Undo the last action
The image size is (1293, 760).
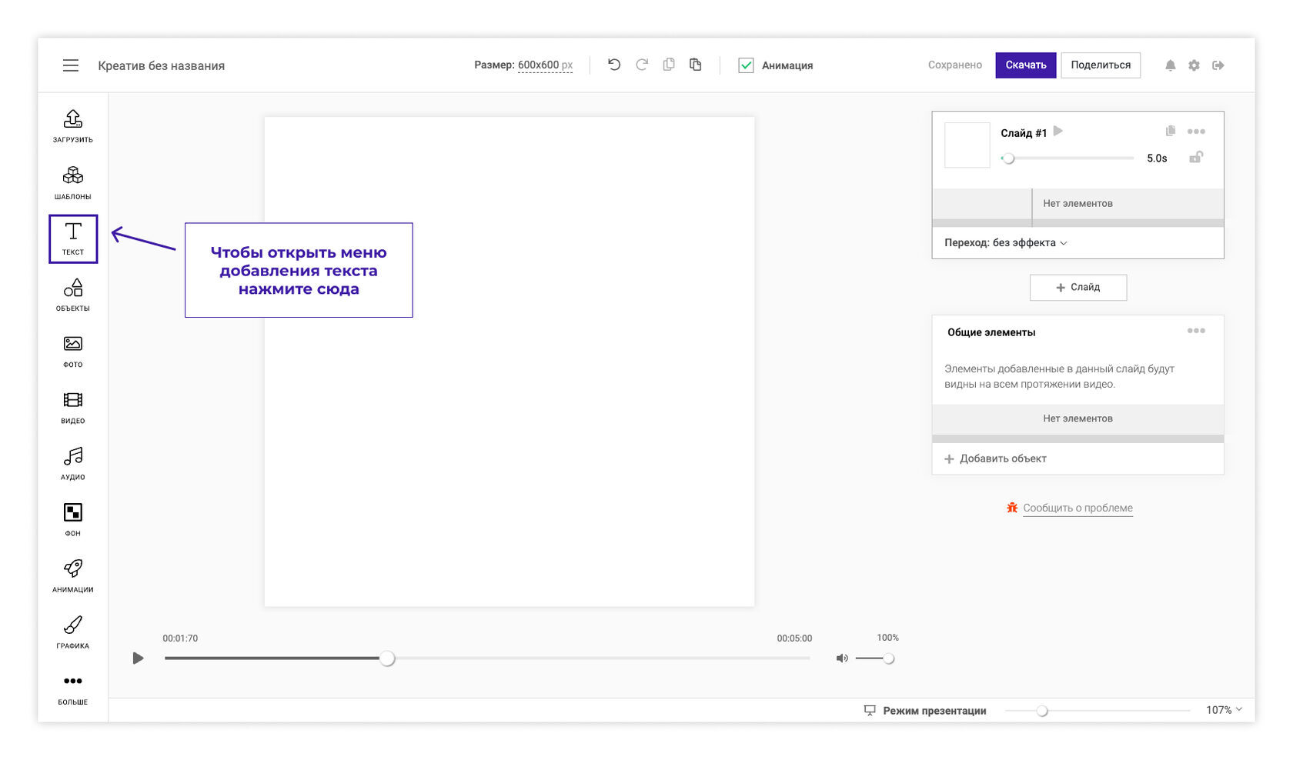click(614, 65)
